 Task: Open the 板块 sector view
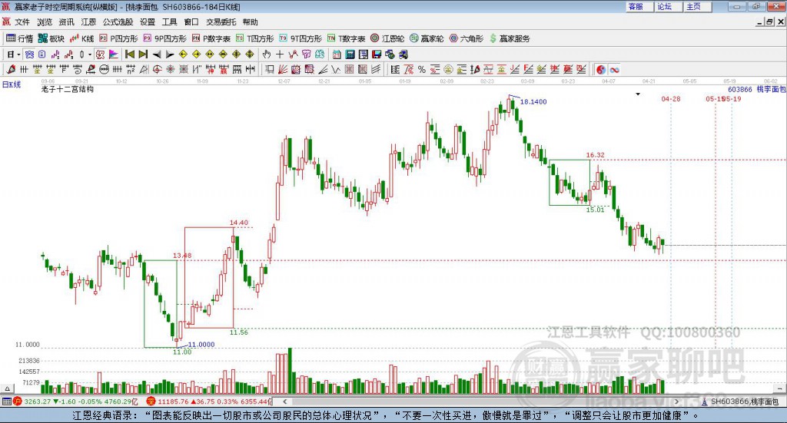[x=51, y=38]
